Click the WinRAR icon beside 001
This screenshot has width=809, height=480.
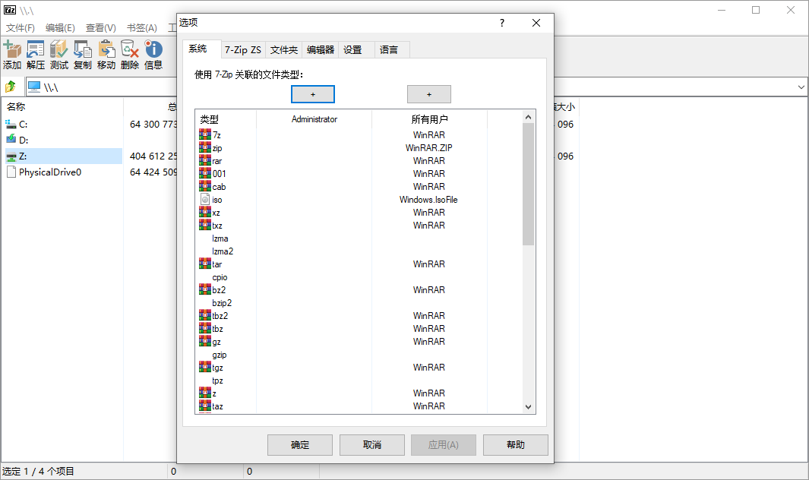tap(205, 173)
